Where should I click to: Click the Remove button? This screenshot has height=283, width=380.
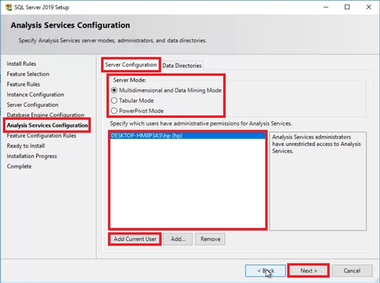[210, 239]
